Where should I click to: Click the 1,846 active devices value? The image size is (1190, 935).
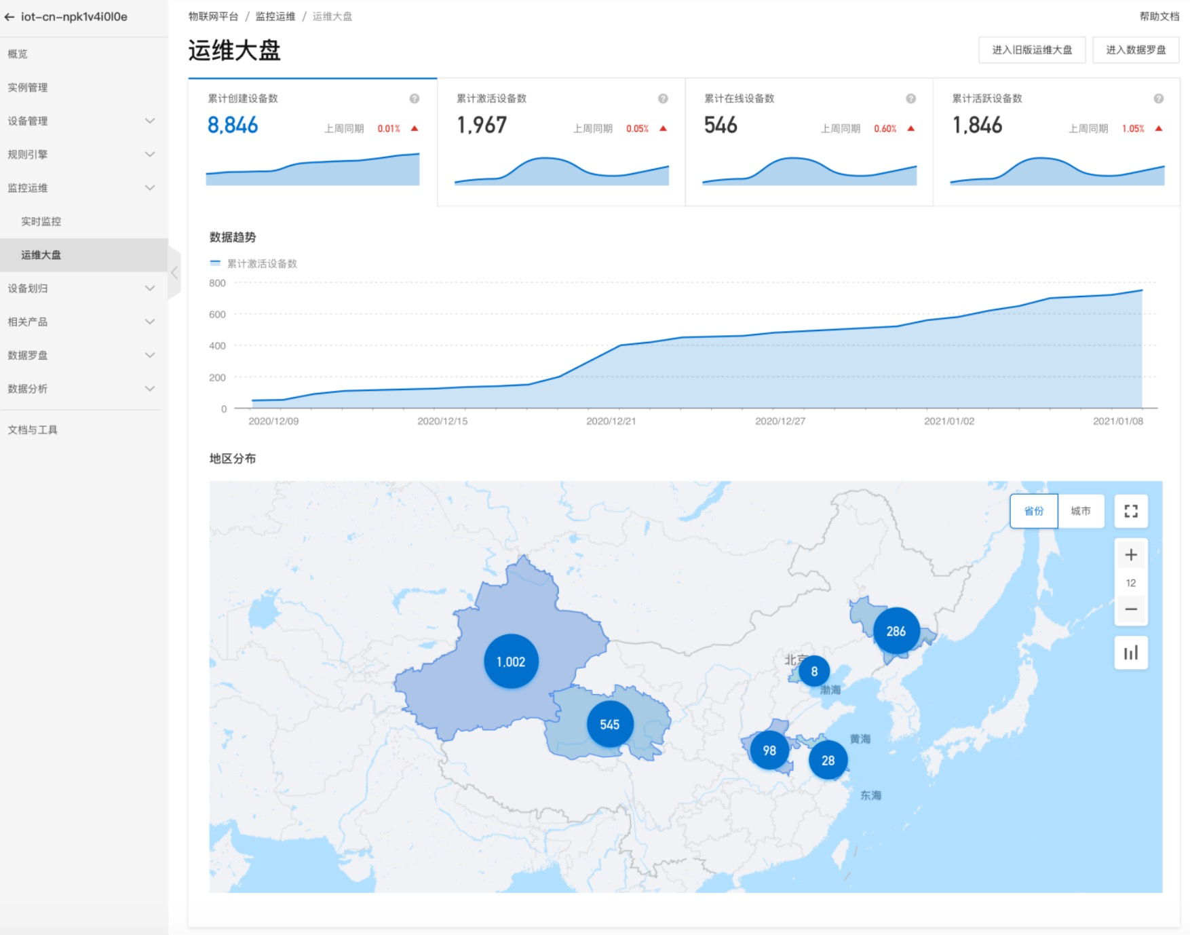click(977, 125)
